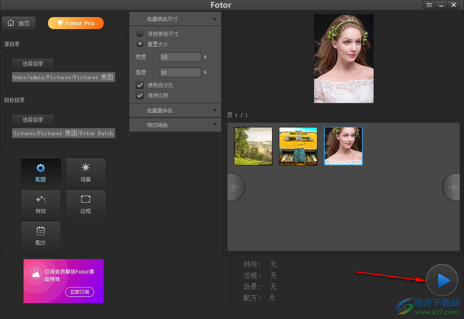Choose source directory with 选择目录
The width and height of the screenshot is (464, 319).
(x=33, y=64)
